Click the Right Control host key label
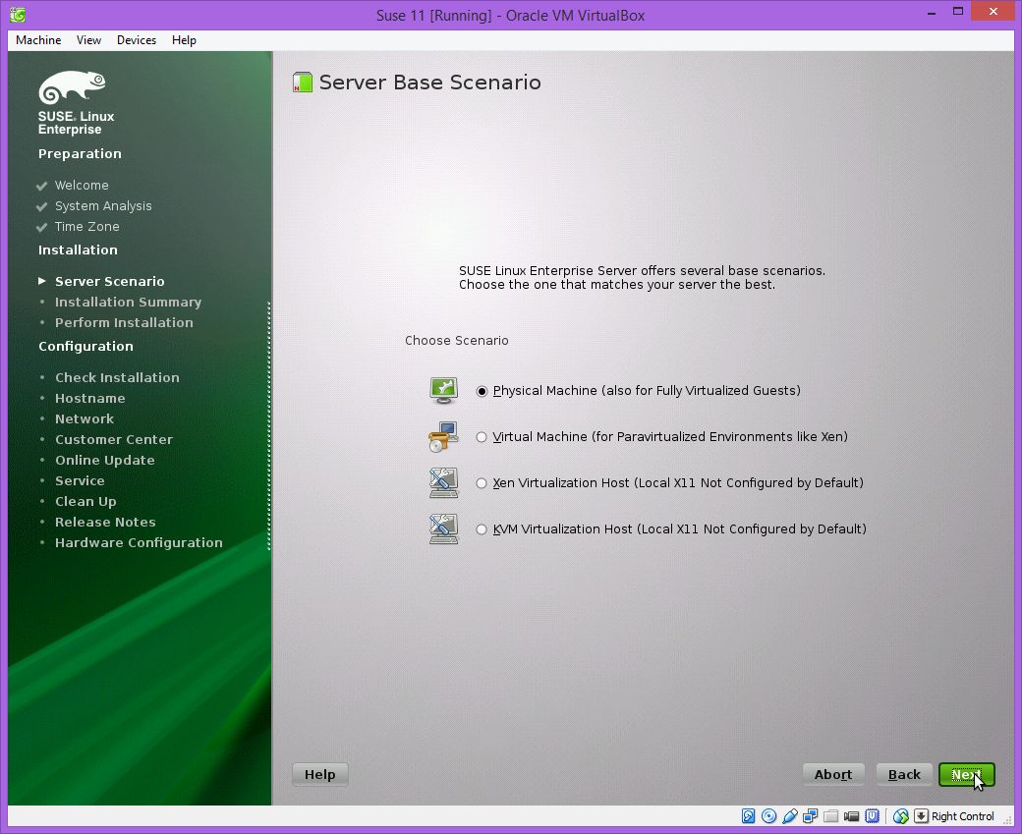This screenshot has width=1022, height=834. point(963,815)
